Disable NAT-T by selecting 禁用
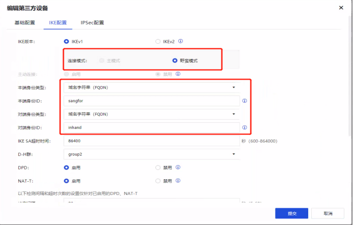 pyautogui.click(x=158, y=180)
